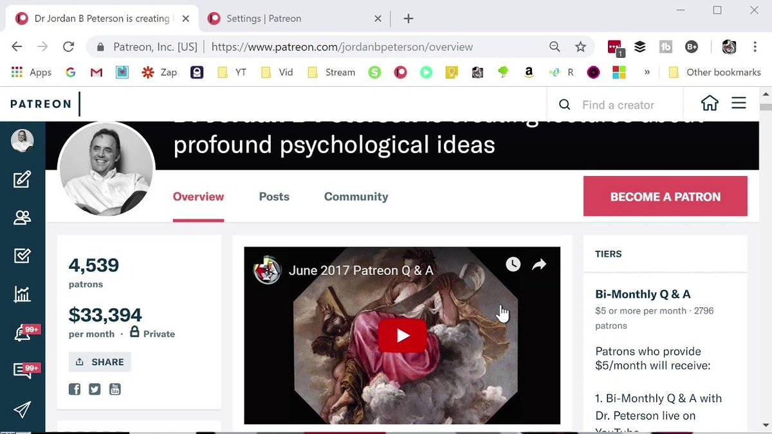Open Chrome's three-dot menu

pos(755,47)
